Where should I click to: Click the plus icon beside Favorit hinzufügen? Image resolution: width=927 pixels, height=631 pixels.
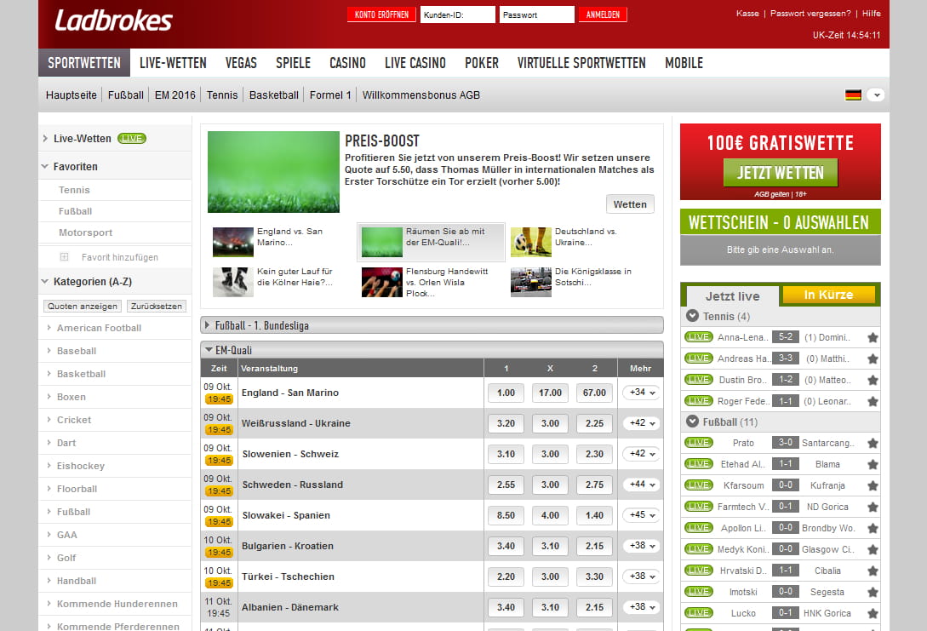(x=65, y=256)
